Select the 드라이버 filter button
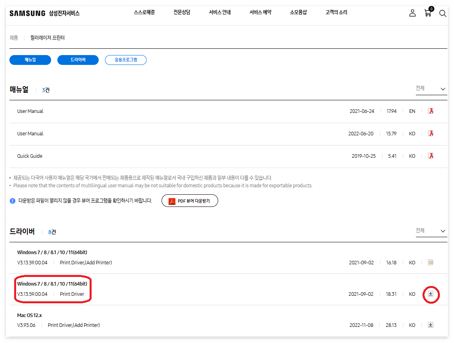The width and height of the screenshot is (454, 343). click(78, 60)
